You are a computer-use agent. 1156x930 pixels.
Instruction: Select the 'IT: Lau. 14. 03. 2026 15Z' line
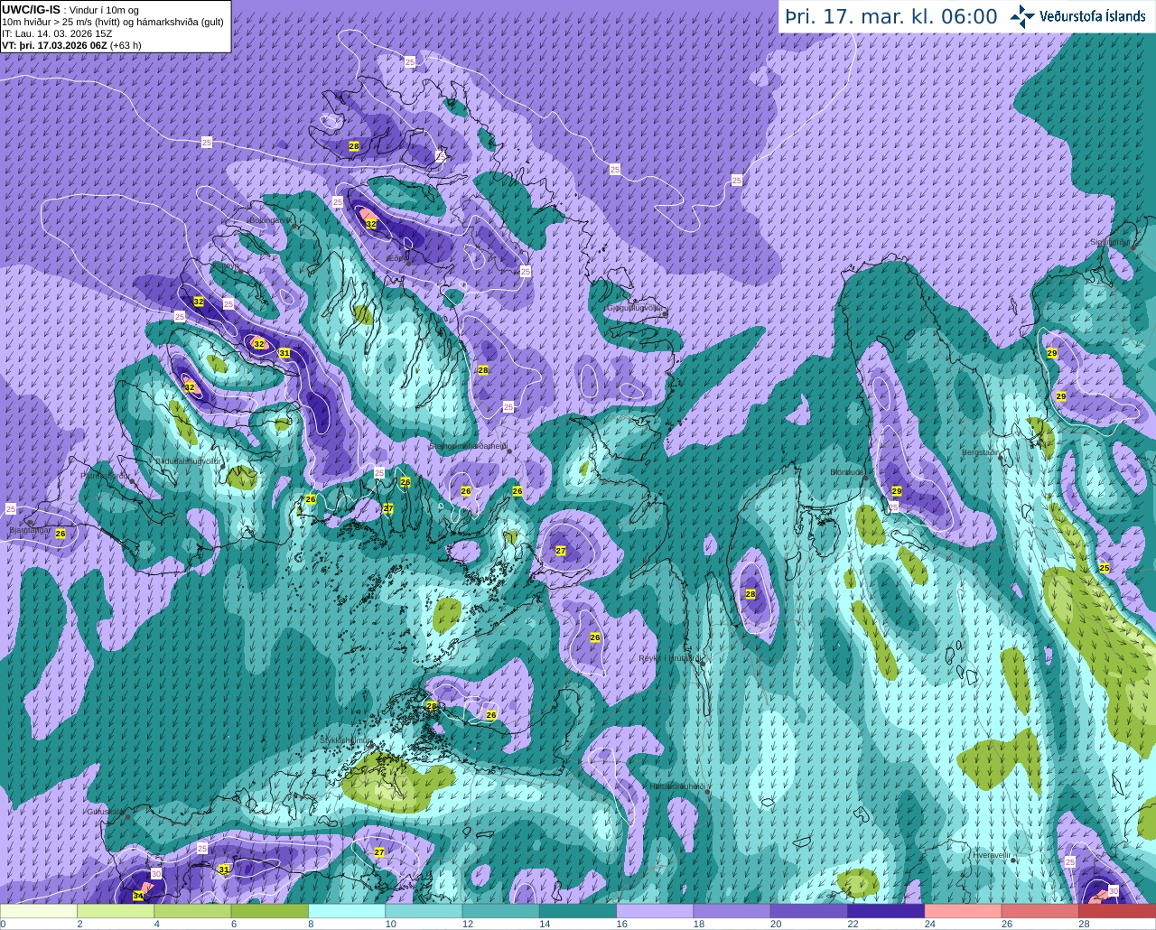57,33
